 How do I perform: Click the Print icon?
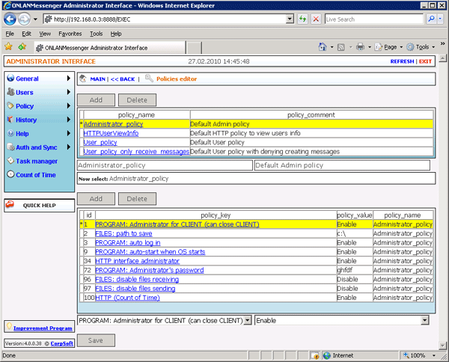(360, 46)
